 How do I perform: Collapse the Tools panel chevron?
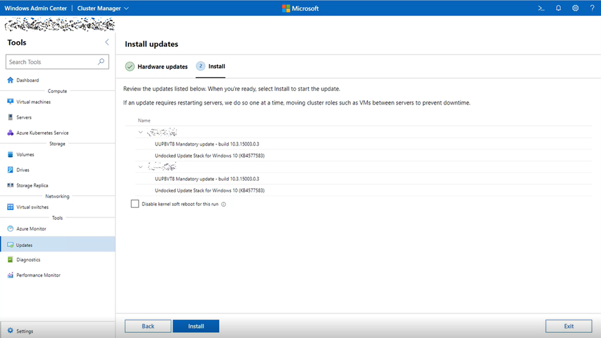pos(107,42)
